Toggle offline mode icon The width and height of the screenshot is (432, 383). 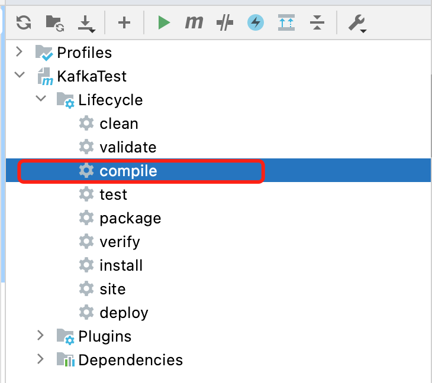coord(225,22)
